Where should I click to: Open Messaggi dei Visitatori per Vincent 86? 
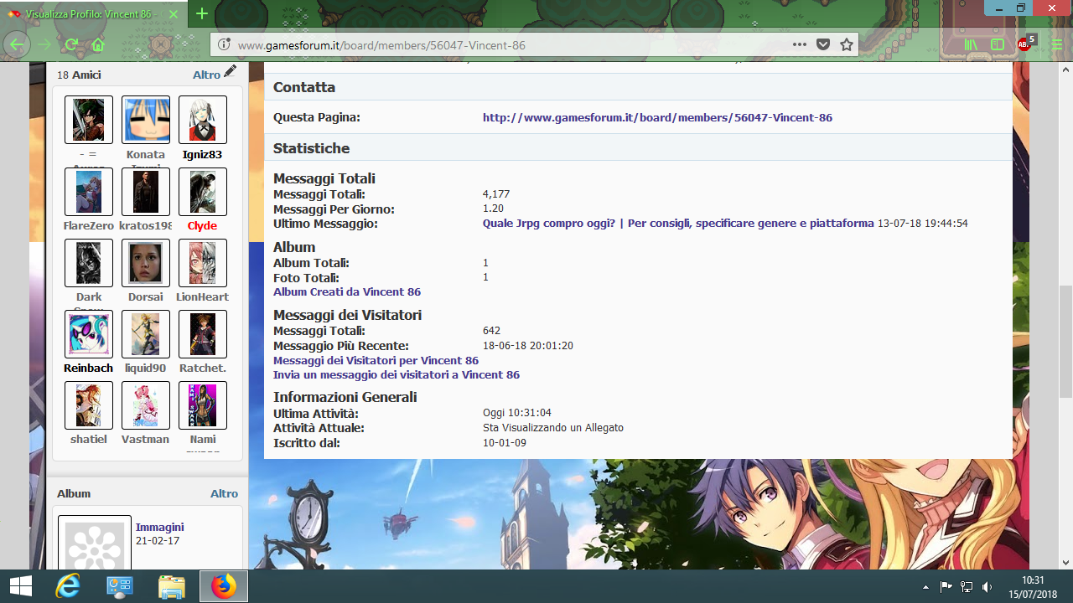pyautogui.click(x=376, y=361)
